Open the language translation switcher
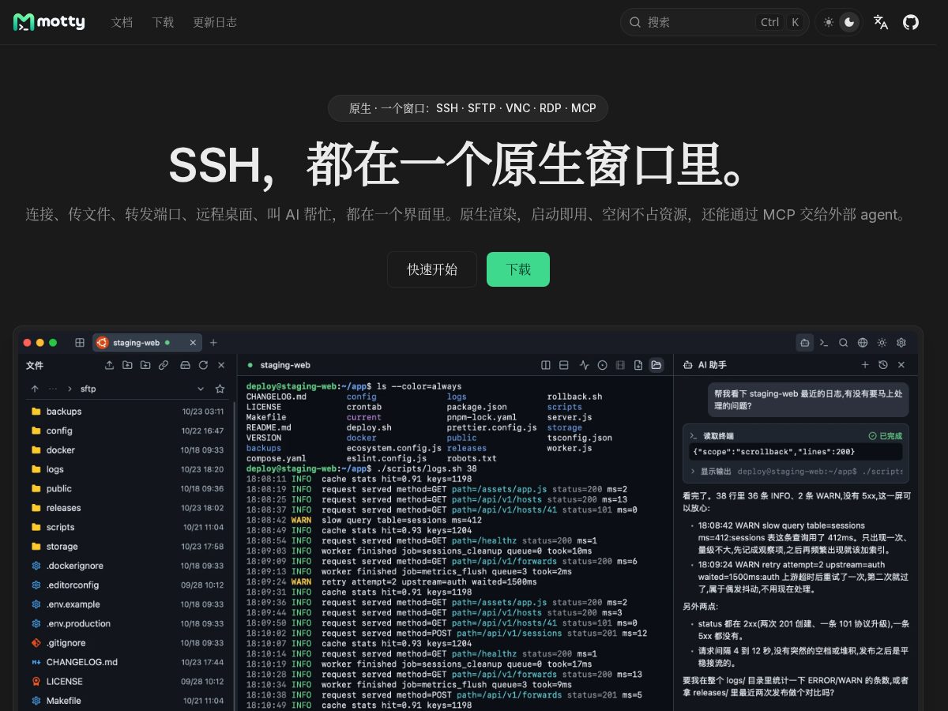 click(881, 22)
